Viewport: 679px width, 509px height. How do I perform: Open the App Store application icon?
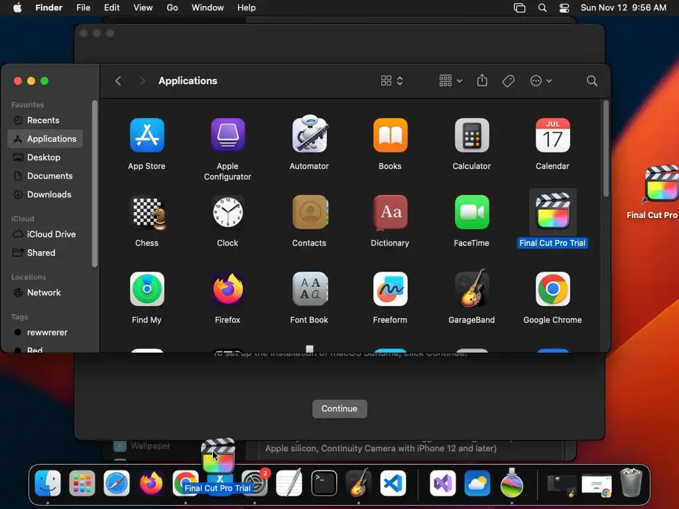(147, 135)
